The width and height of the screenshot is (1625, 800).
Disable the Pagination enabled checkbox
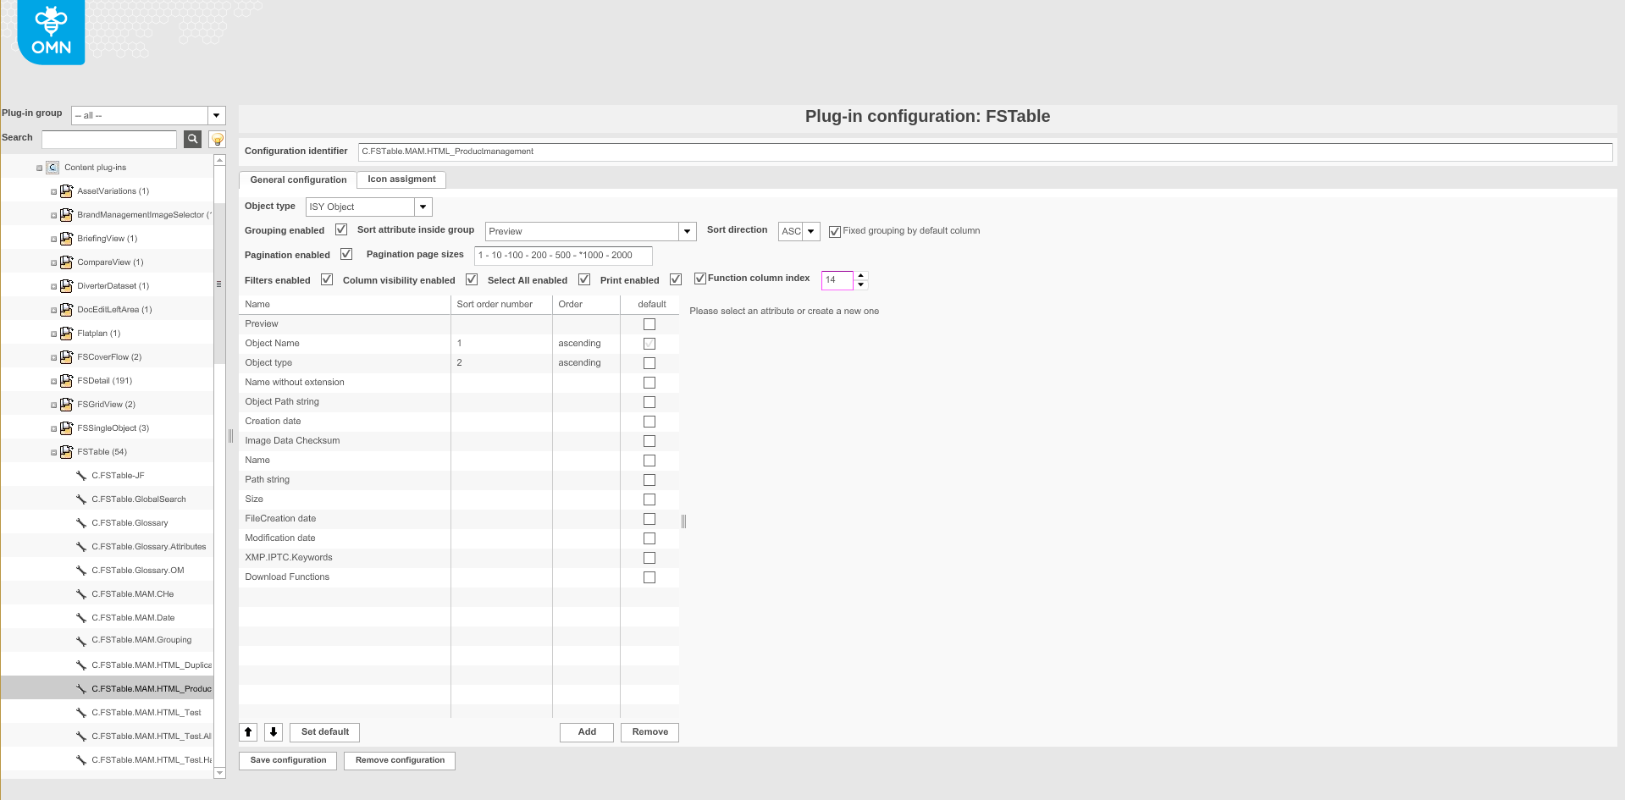346,253
